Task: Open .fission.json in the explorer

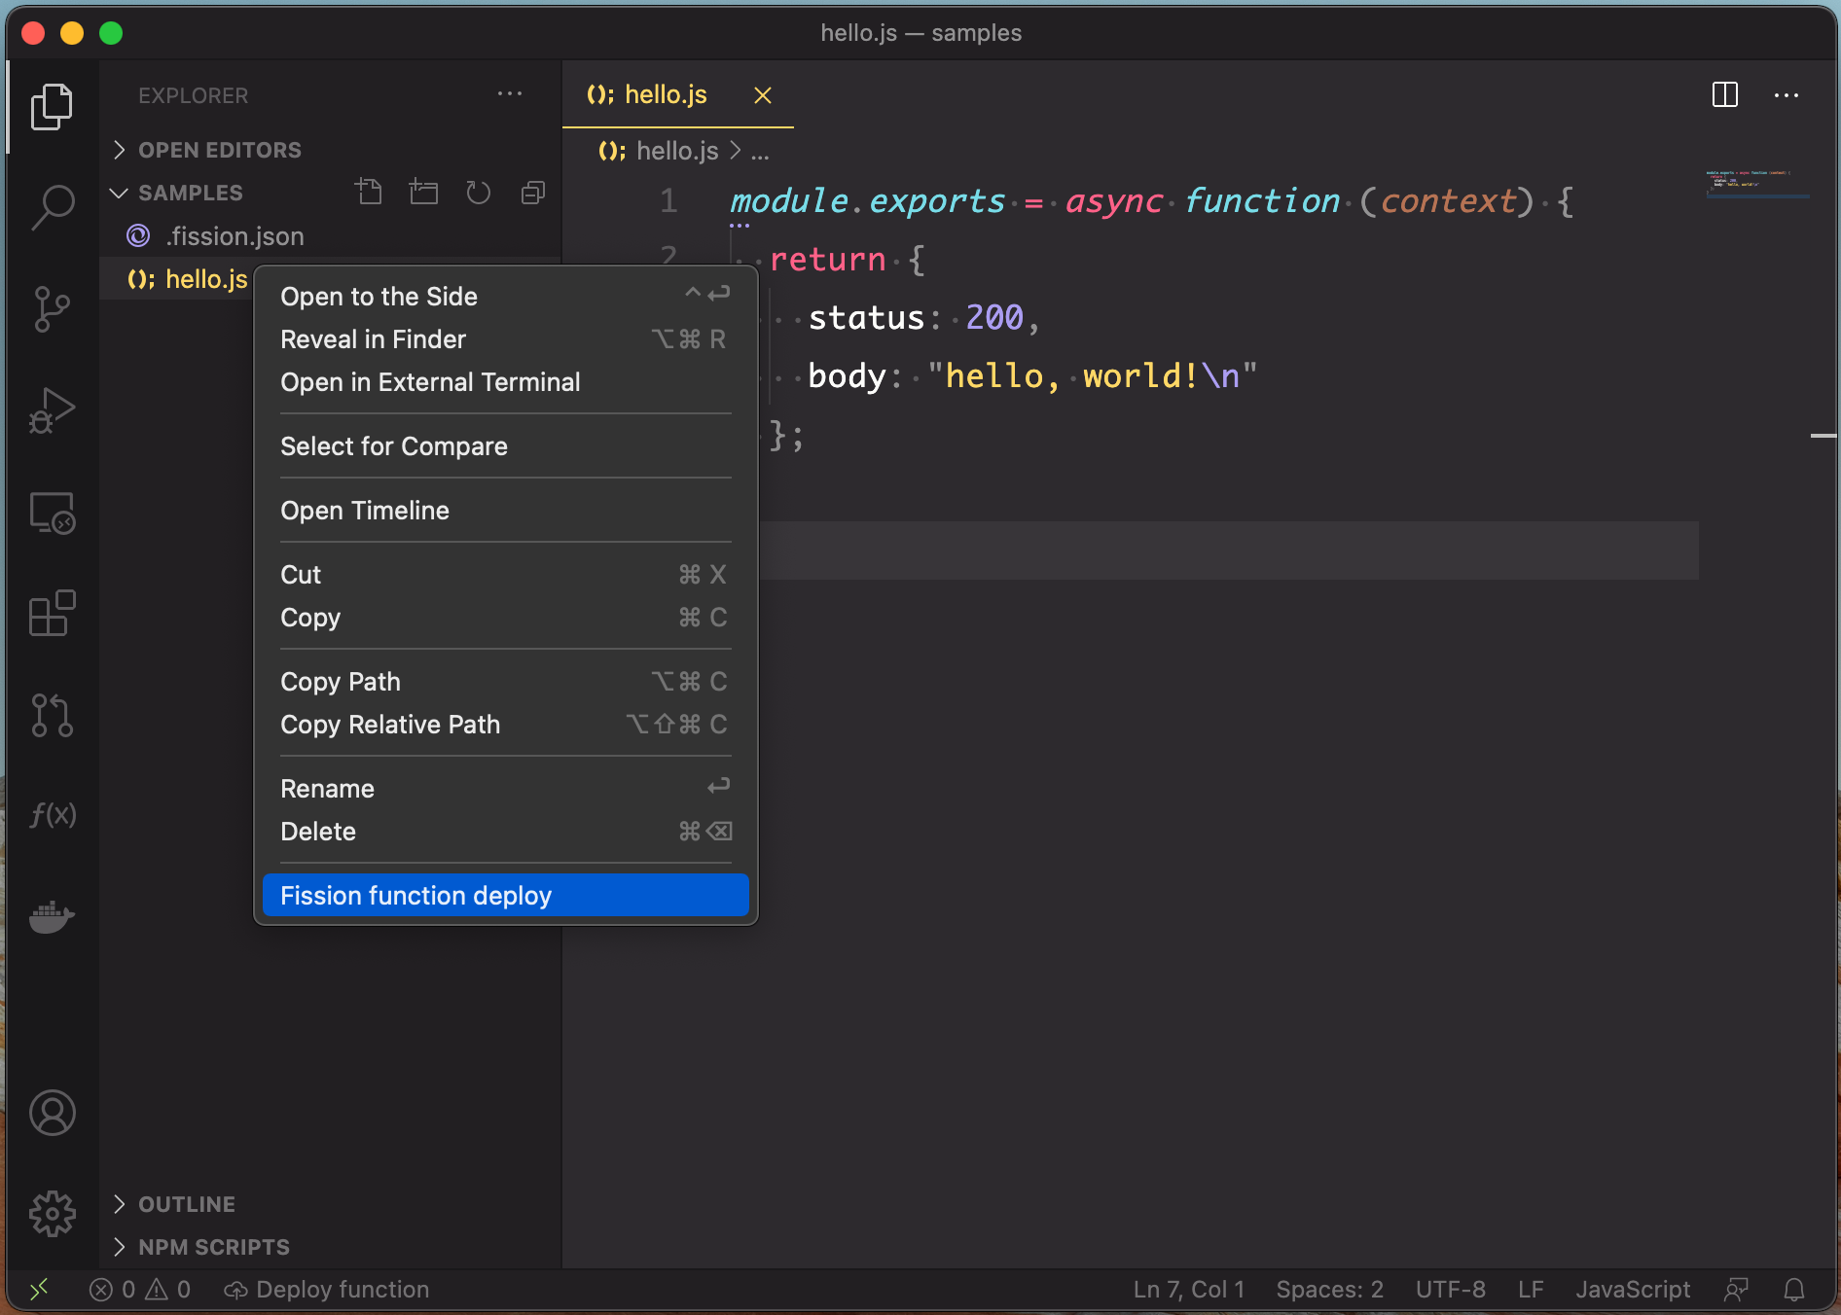Action: [x=234, y=236]
